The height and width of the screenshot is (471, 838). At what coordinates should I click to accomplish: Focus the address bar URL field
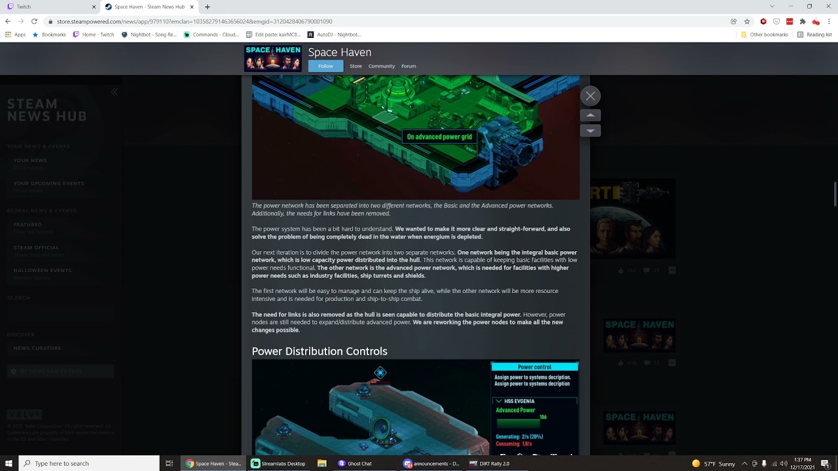(x=386, y=21)
